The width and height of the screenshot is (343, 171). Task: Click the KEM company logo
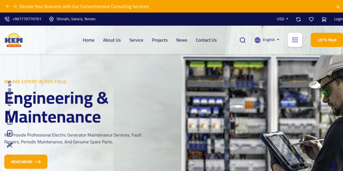pyautogui.click(x=14, y=40)
